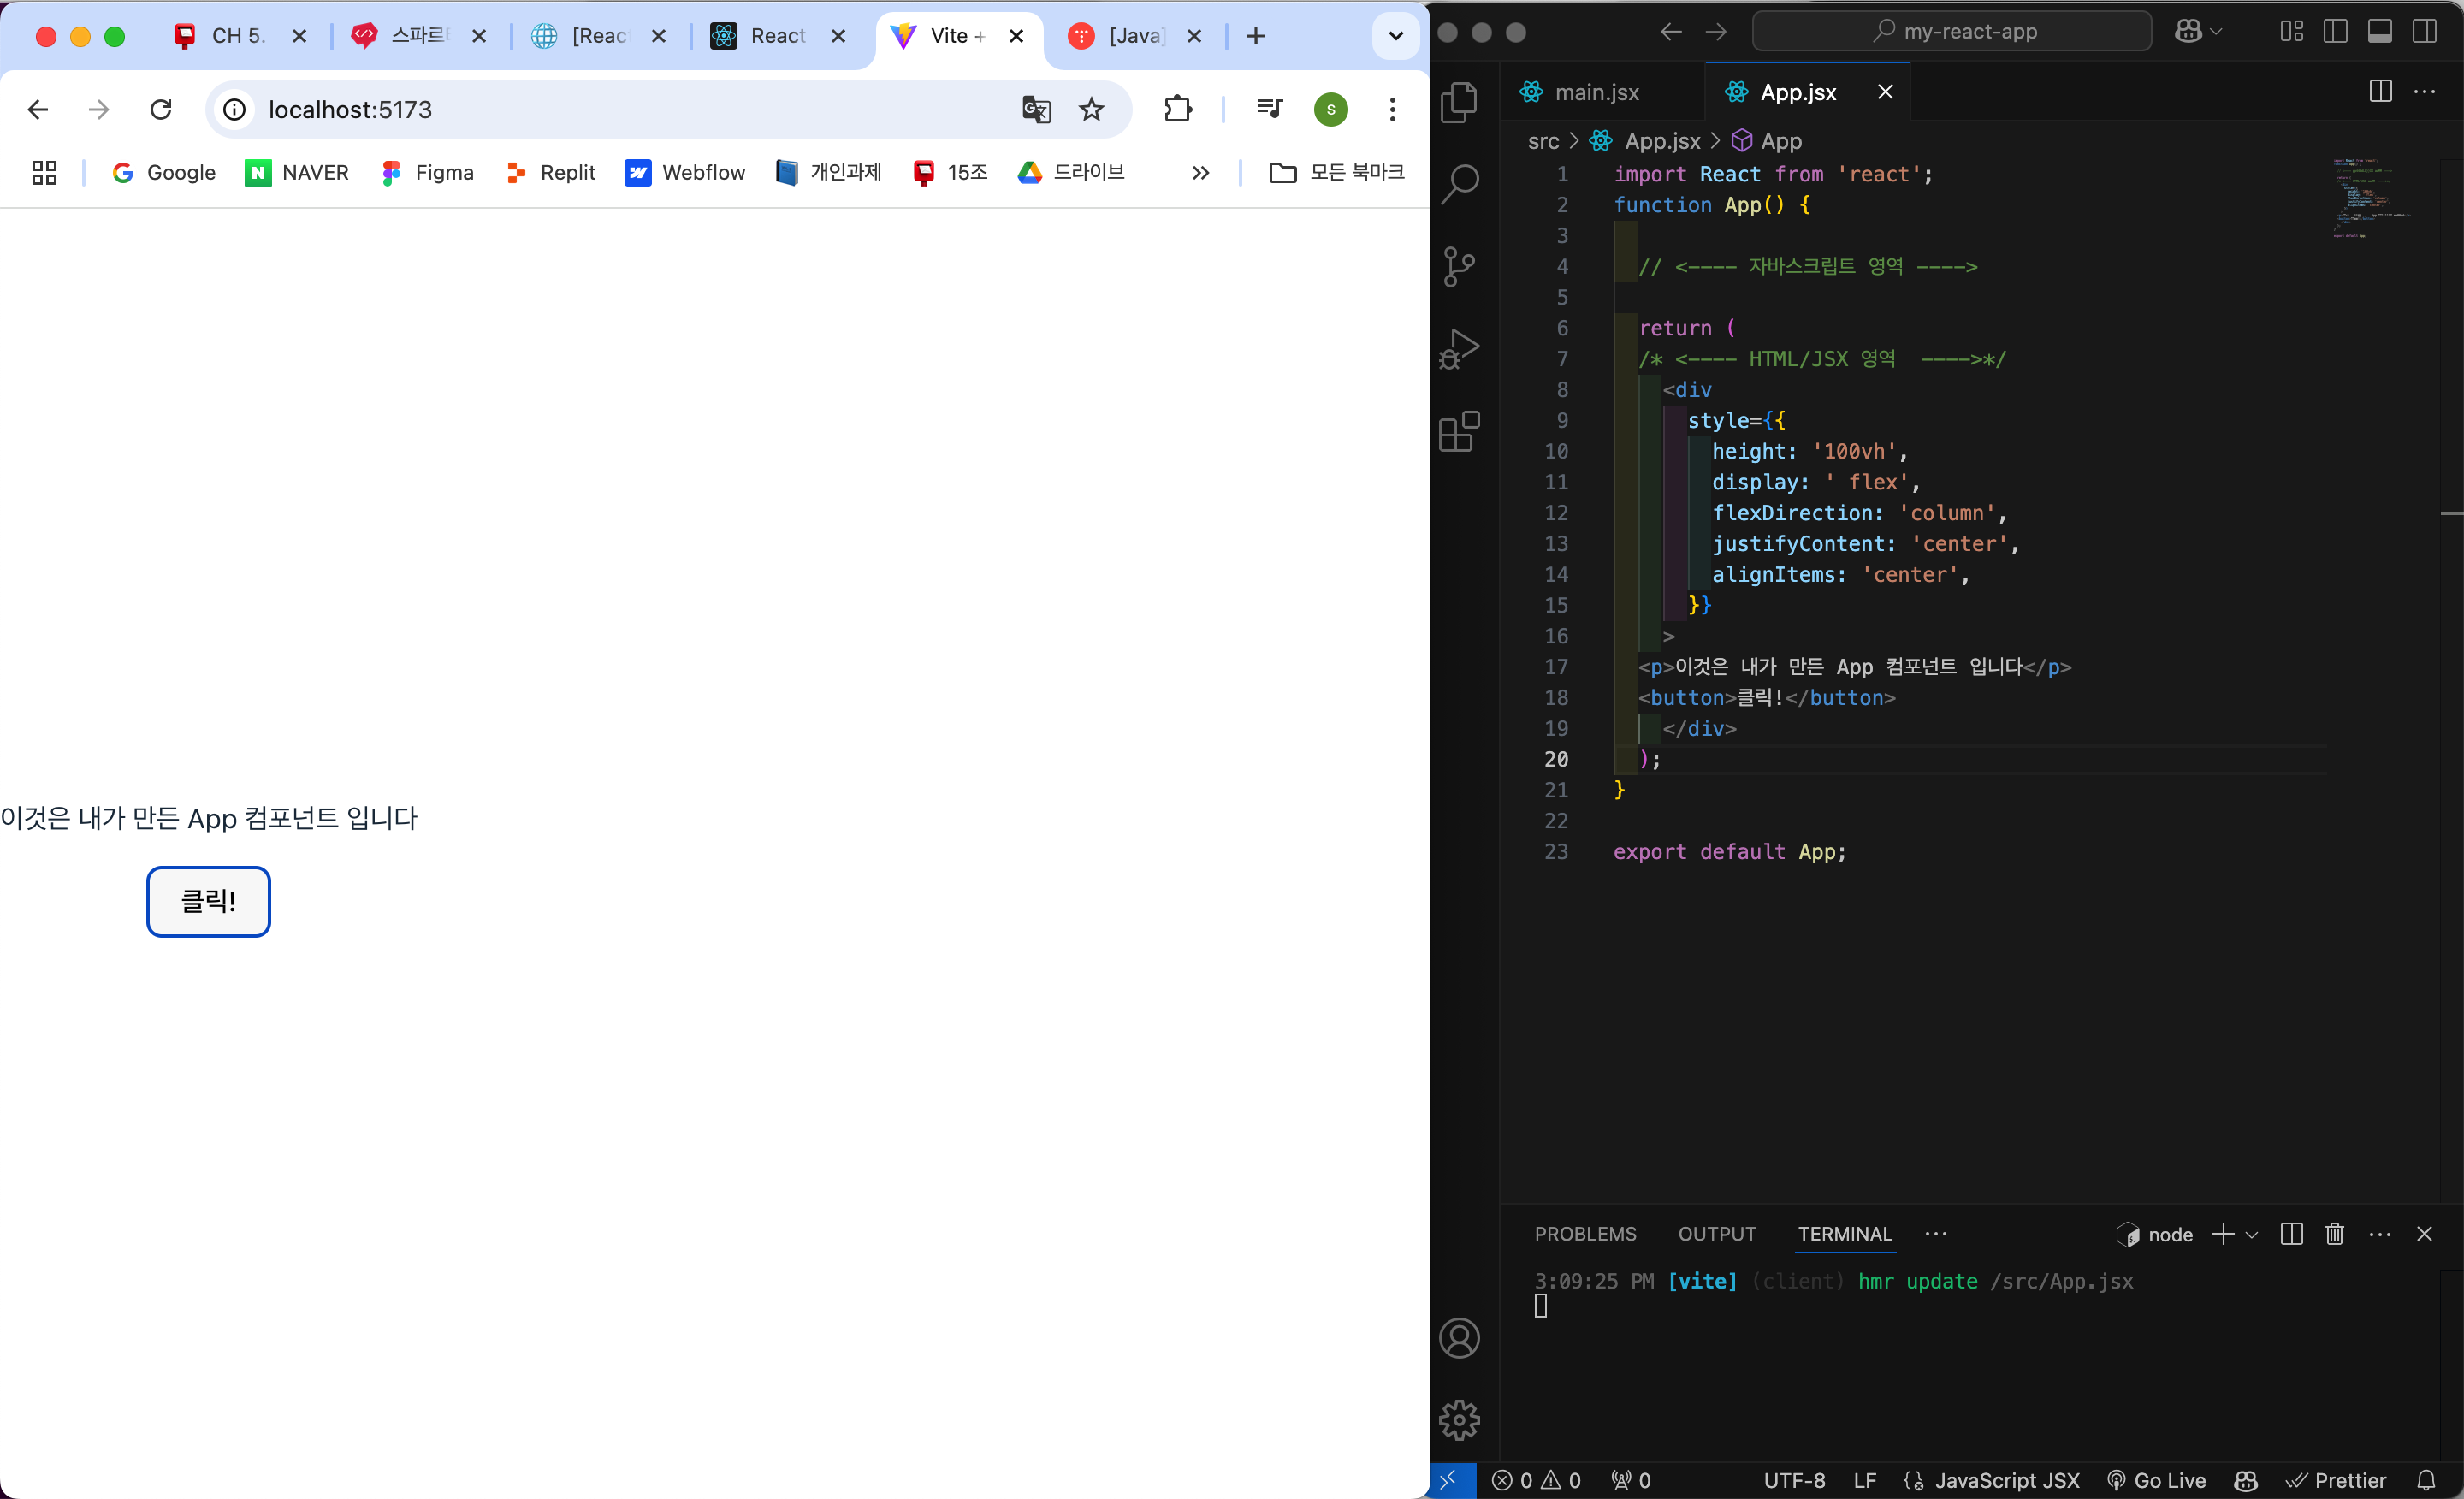Expand the hidden bookmarks overflow chevron
Image resolution: width=2464 pixels, height=1499 pixels.
[1200, 173]
